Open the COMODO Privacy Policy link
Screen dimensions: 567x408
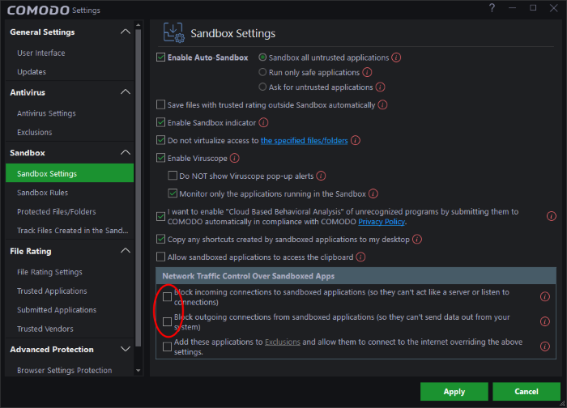tap(382, 222)
